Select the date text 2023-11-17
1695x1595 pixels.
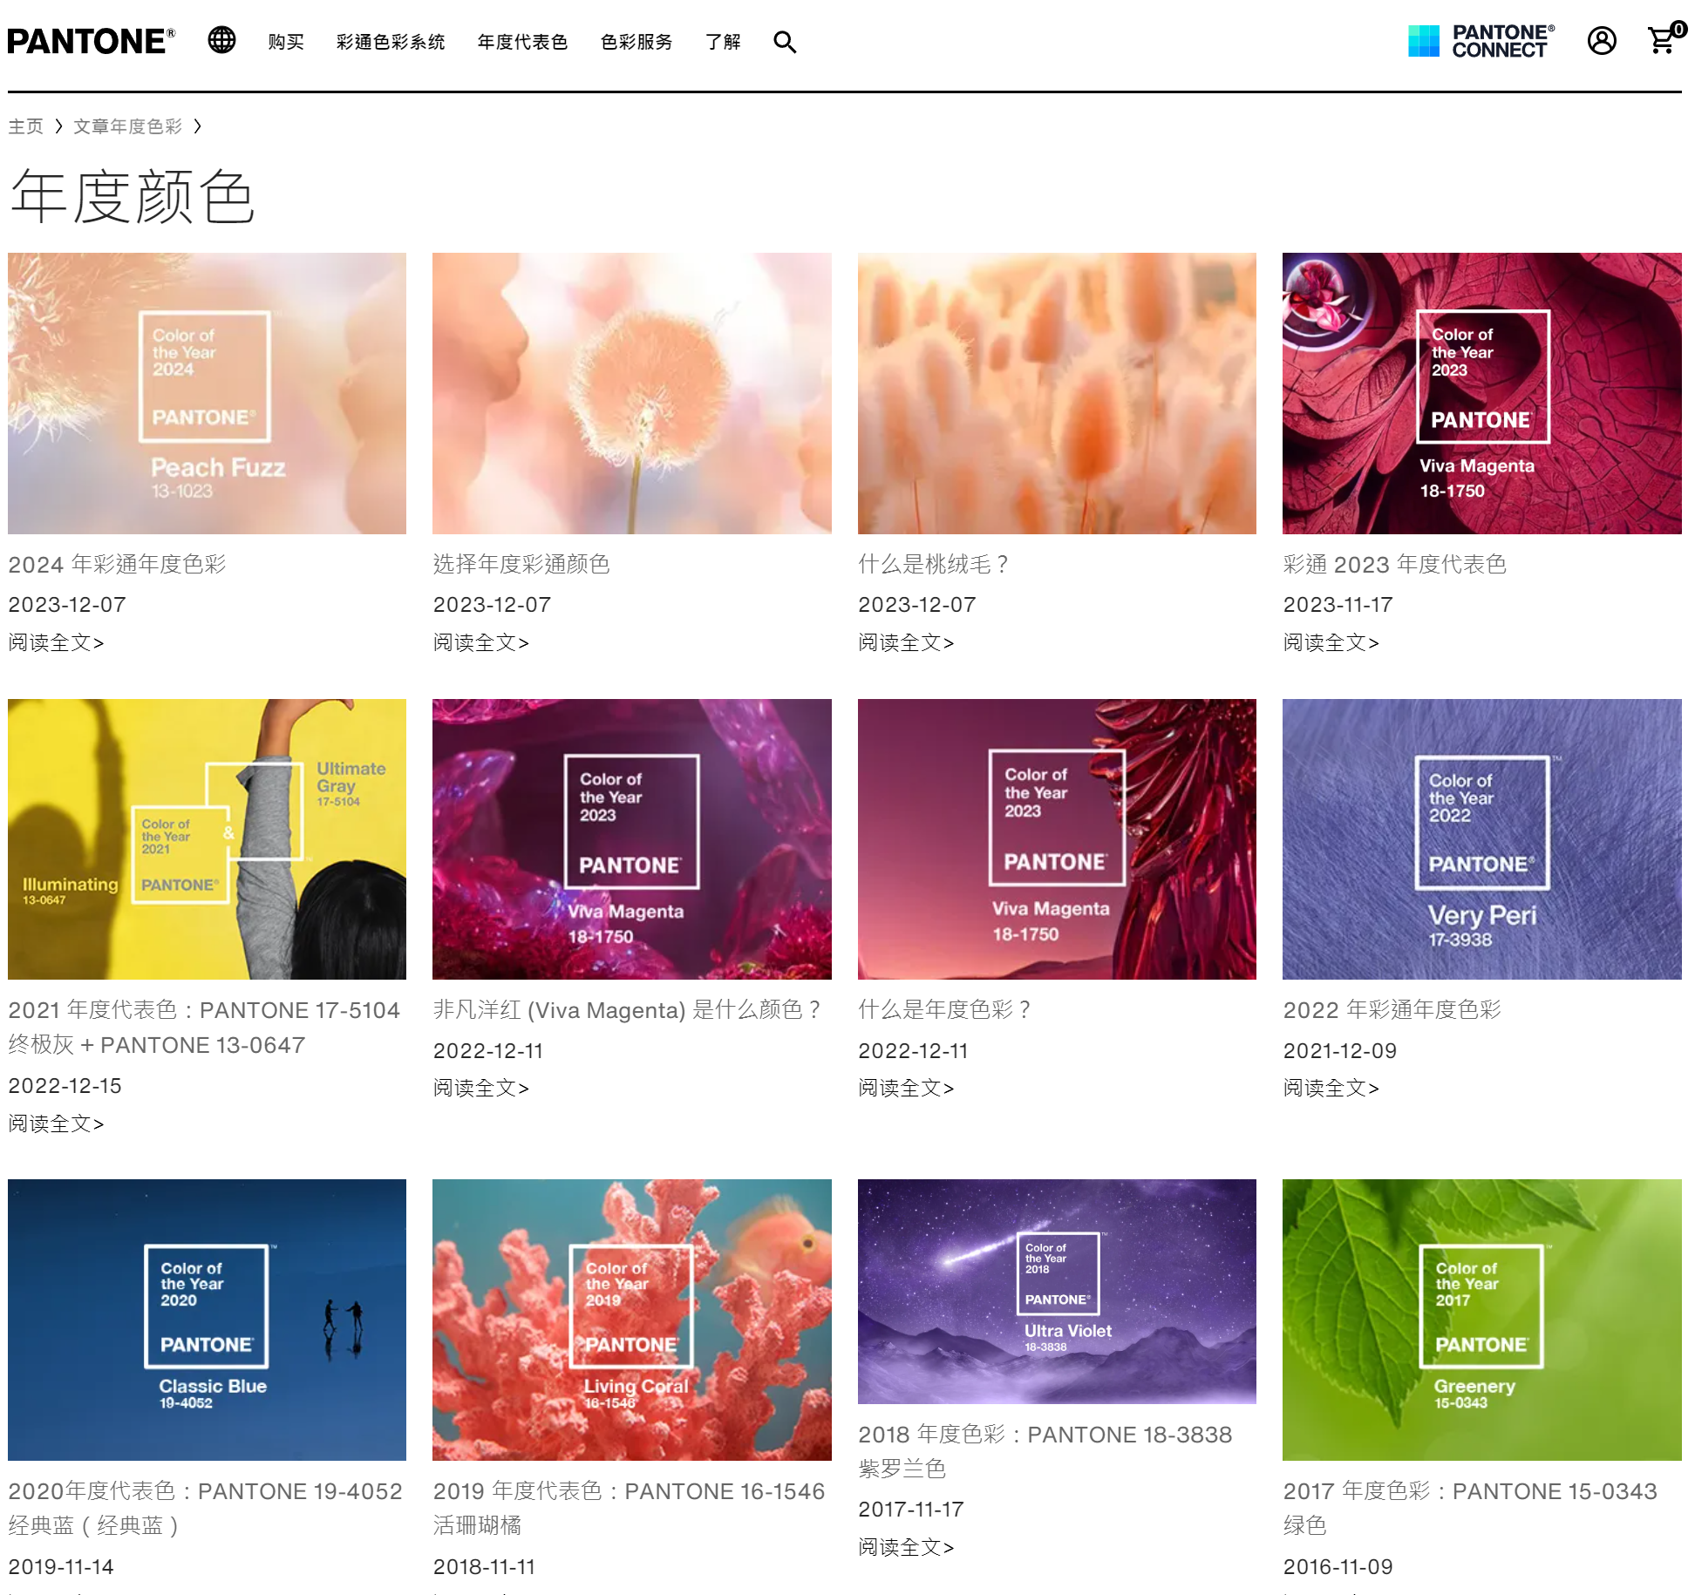(1338, 605)
